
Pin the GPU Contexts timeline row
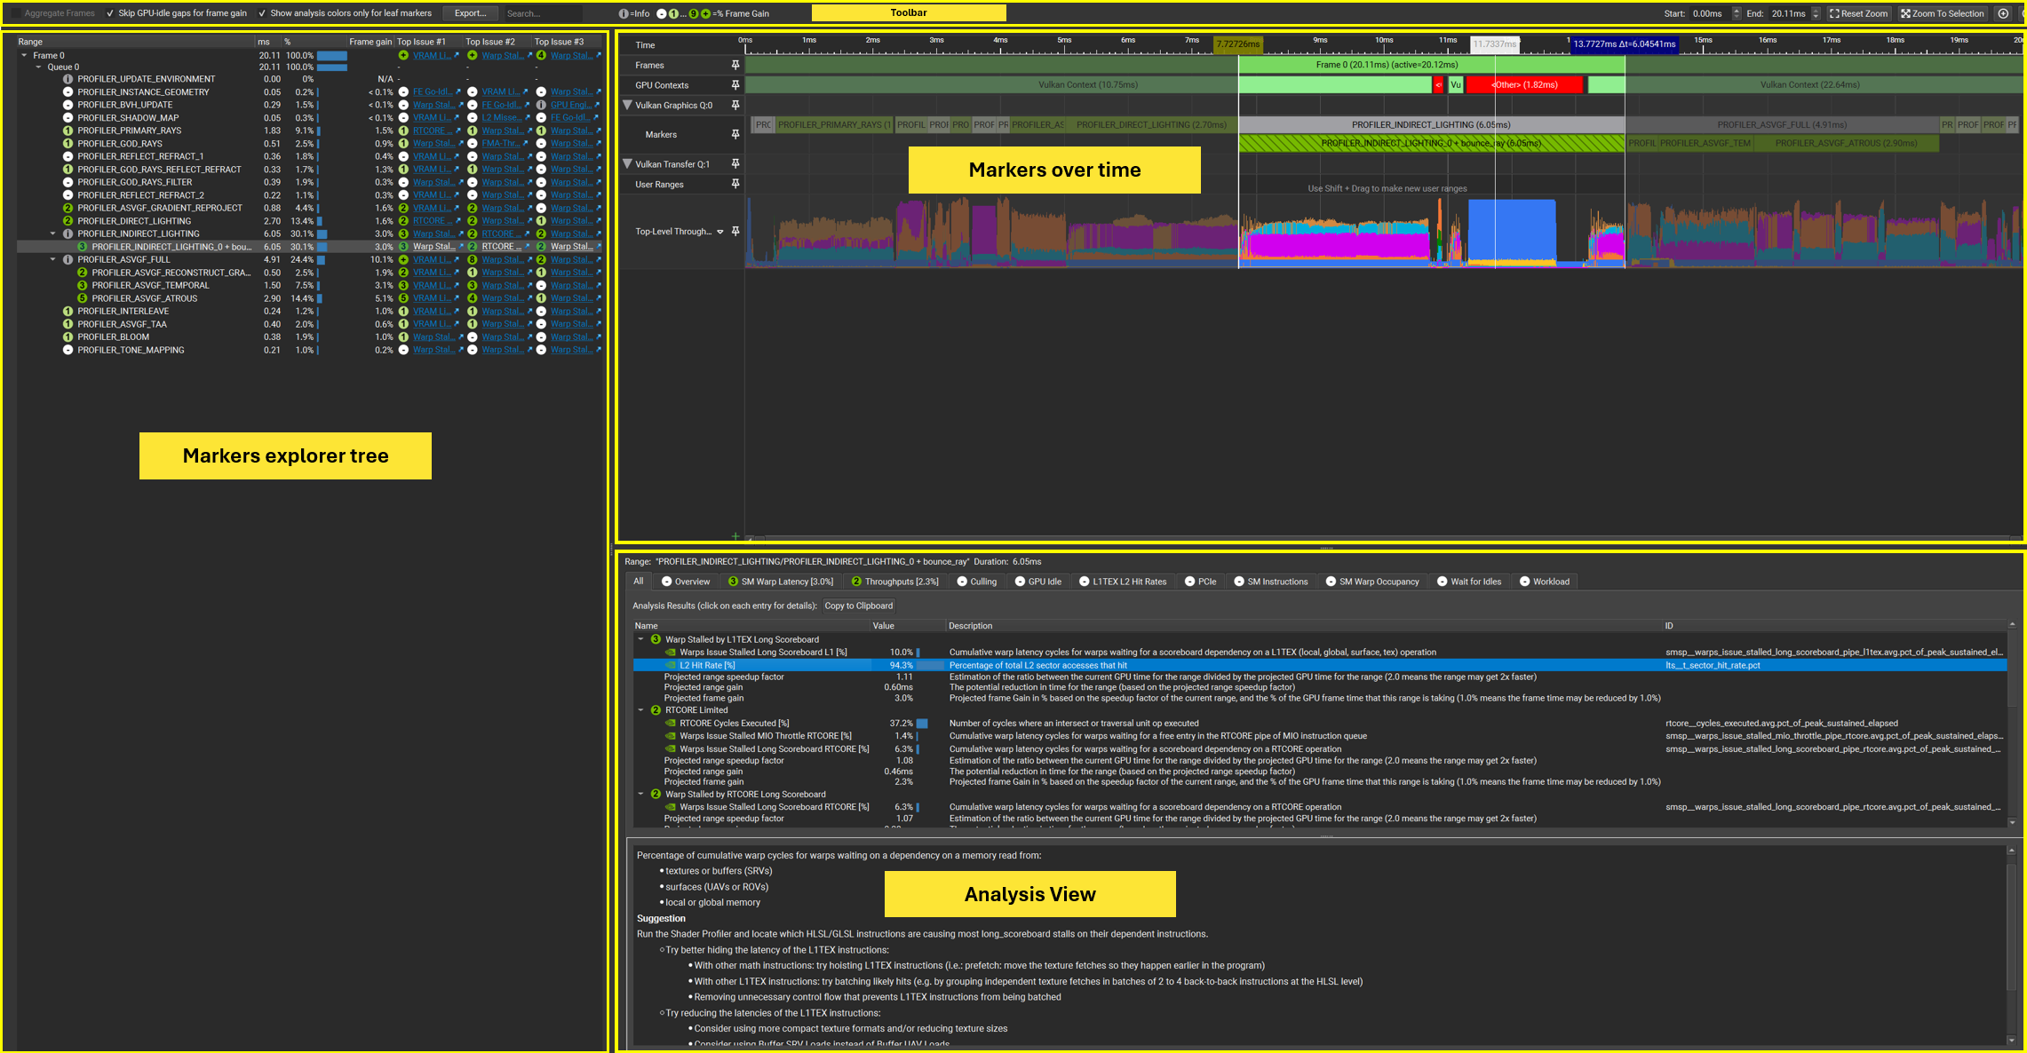click(x=735, y=84)
